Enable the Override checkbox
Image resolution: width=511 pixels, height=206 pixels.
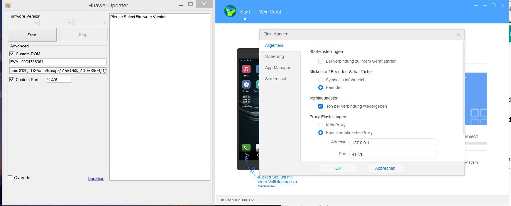coord(10,178)
